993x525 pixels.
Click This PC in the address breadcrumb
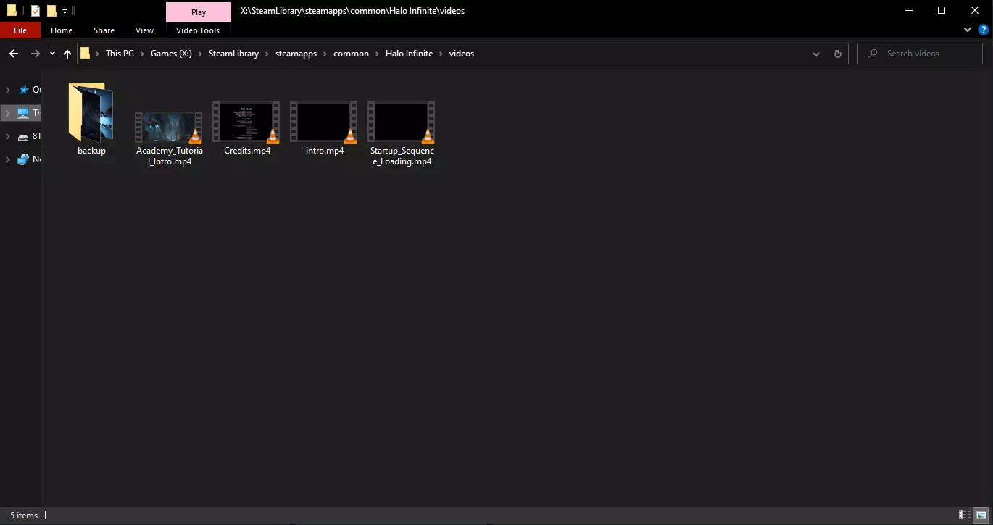(x=120, y=54)
